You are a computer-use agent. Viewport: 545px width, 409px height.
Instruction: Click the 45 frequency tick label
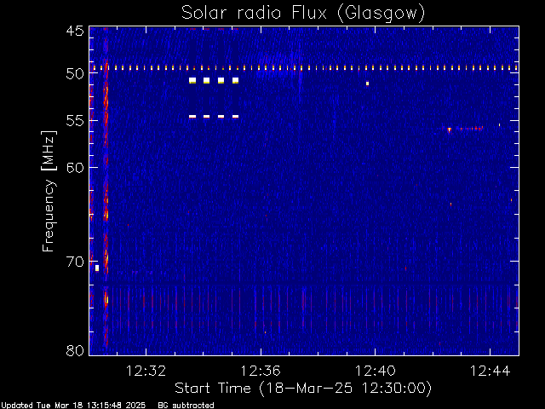click(x=75, y=32)
